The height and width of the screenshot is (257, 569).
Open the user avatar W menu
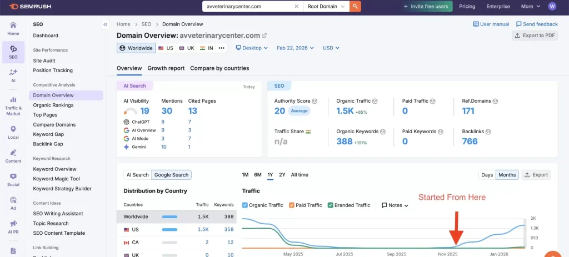click(x=552, y=6)
